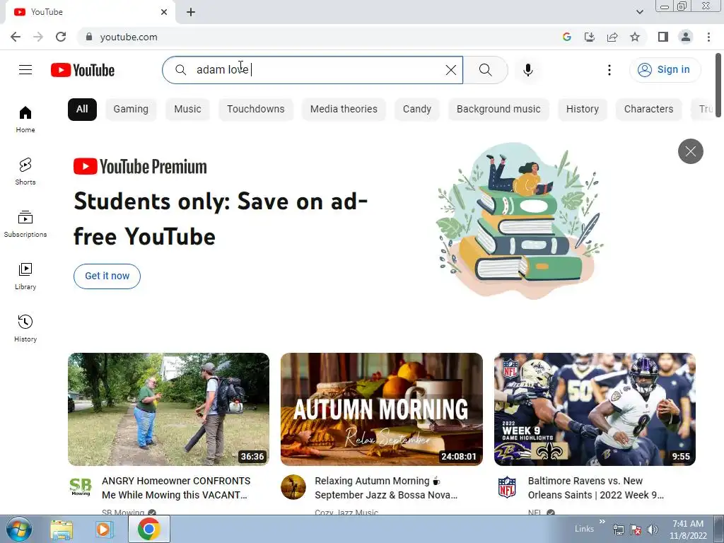
Task: Open the ANGRY Homeowner CONFRONTS title link
Action: coord(176,488)
